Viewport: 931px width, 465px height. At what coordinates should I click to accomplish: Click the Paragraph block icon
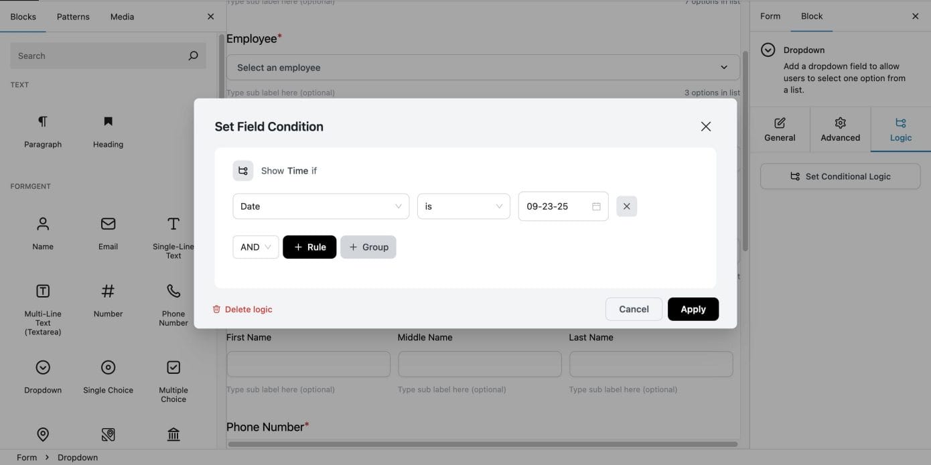[x=43, y=122]
